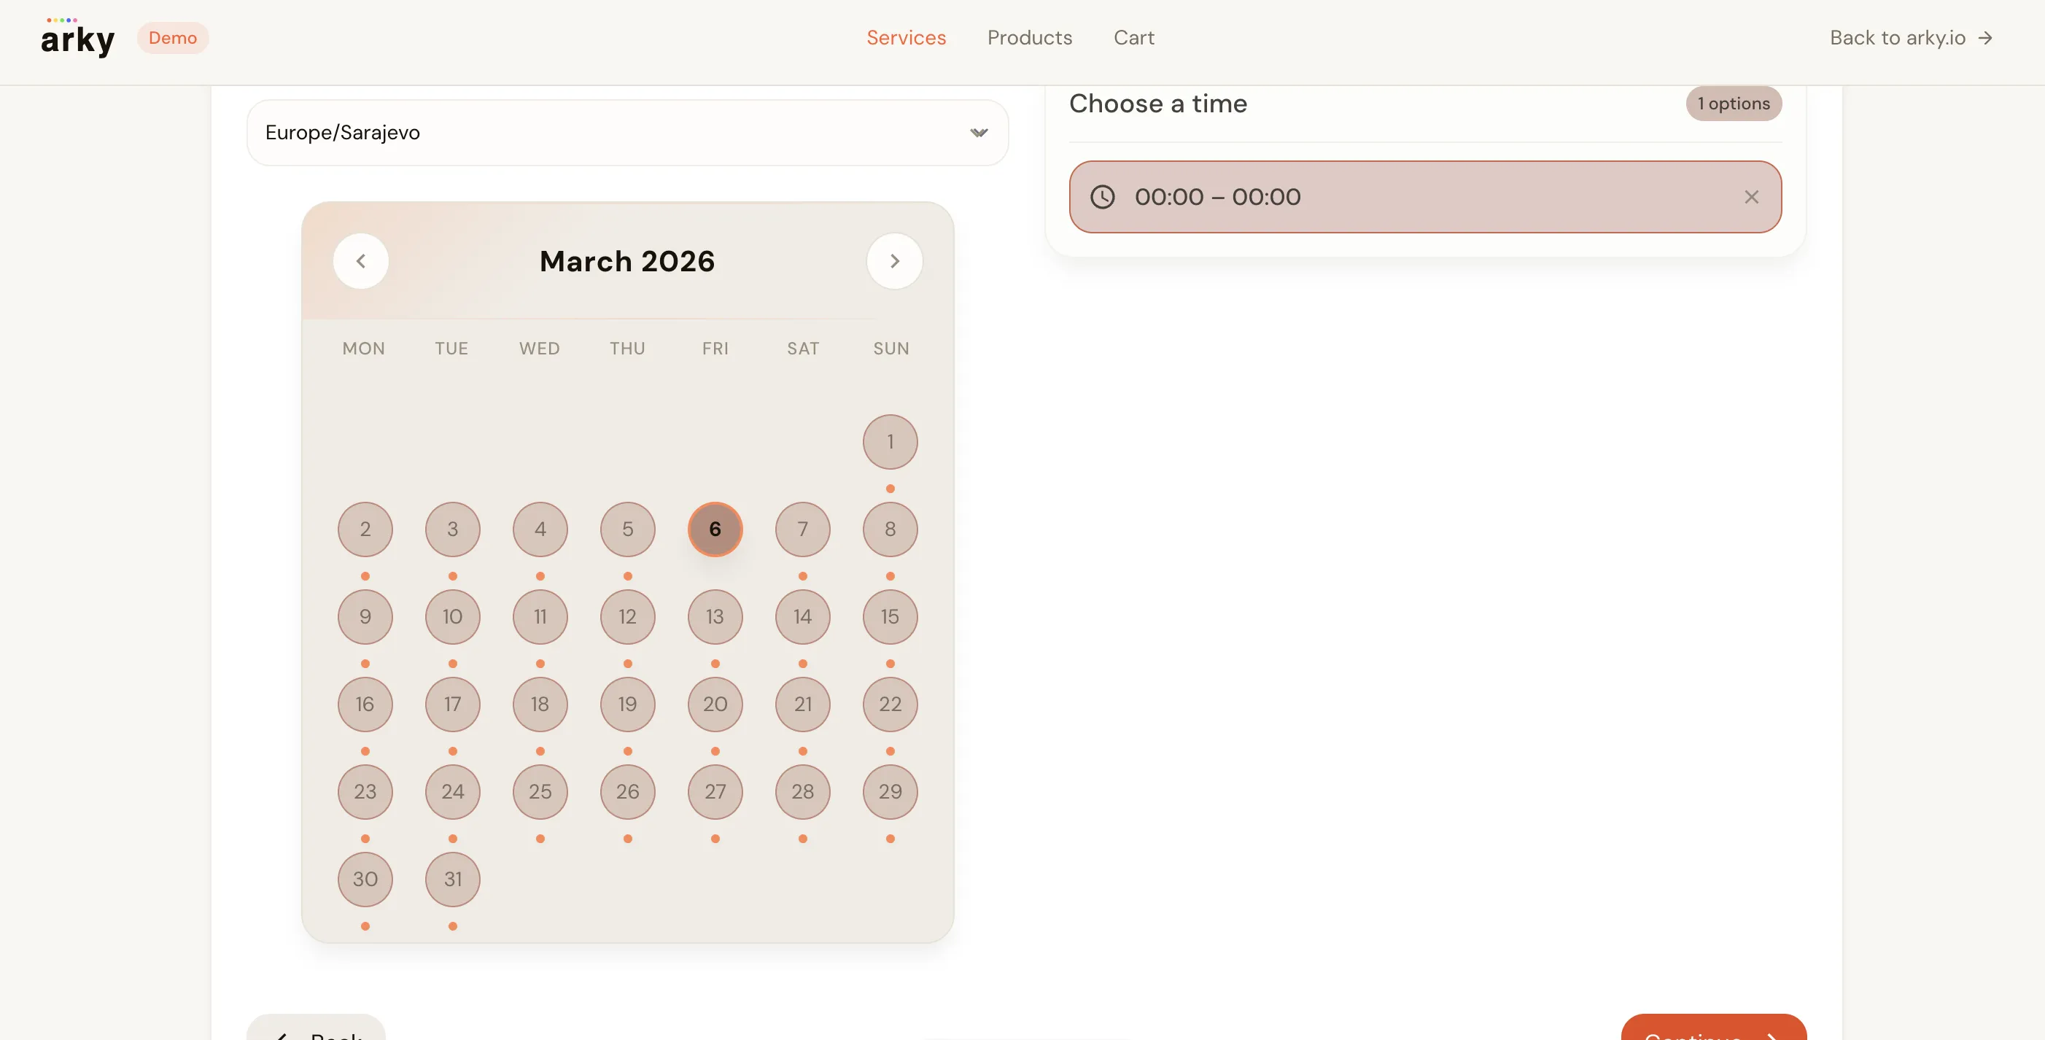Go to next month arrow

[x=894, y=261]
